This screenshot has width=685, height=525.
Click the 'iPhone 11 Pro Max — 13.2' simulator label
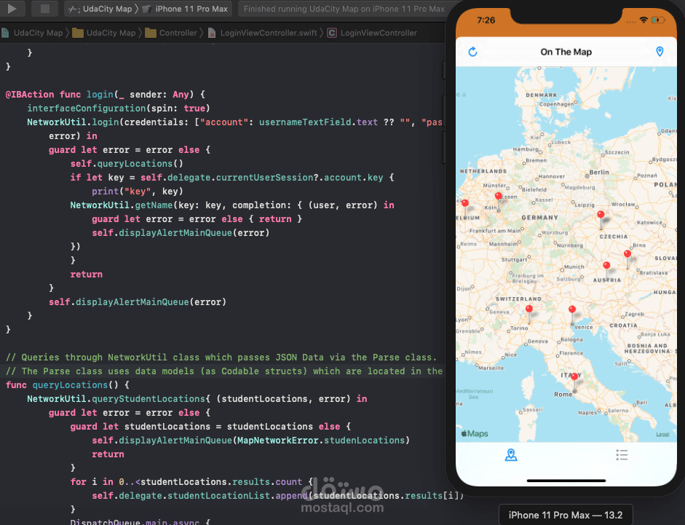pyautogui.click(x=566, y=515)
